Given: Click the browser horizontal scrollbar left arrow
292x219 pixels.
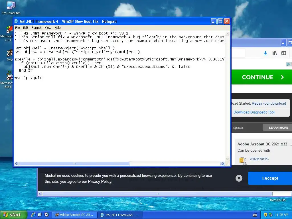Looking at the screenshot, I should point(40,194).
